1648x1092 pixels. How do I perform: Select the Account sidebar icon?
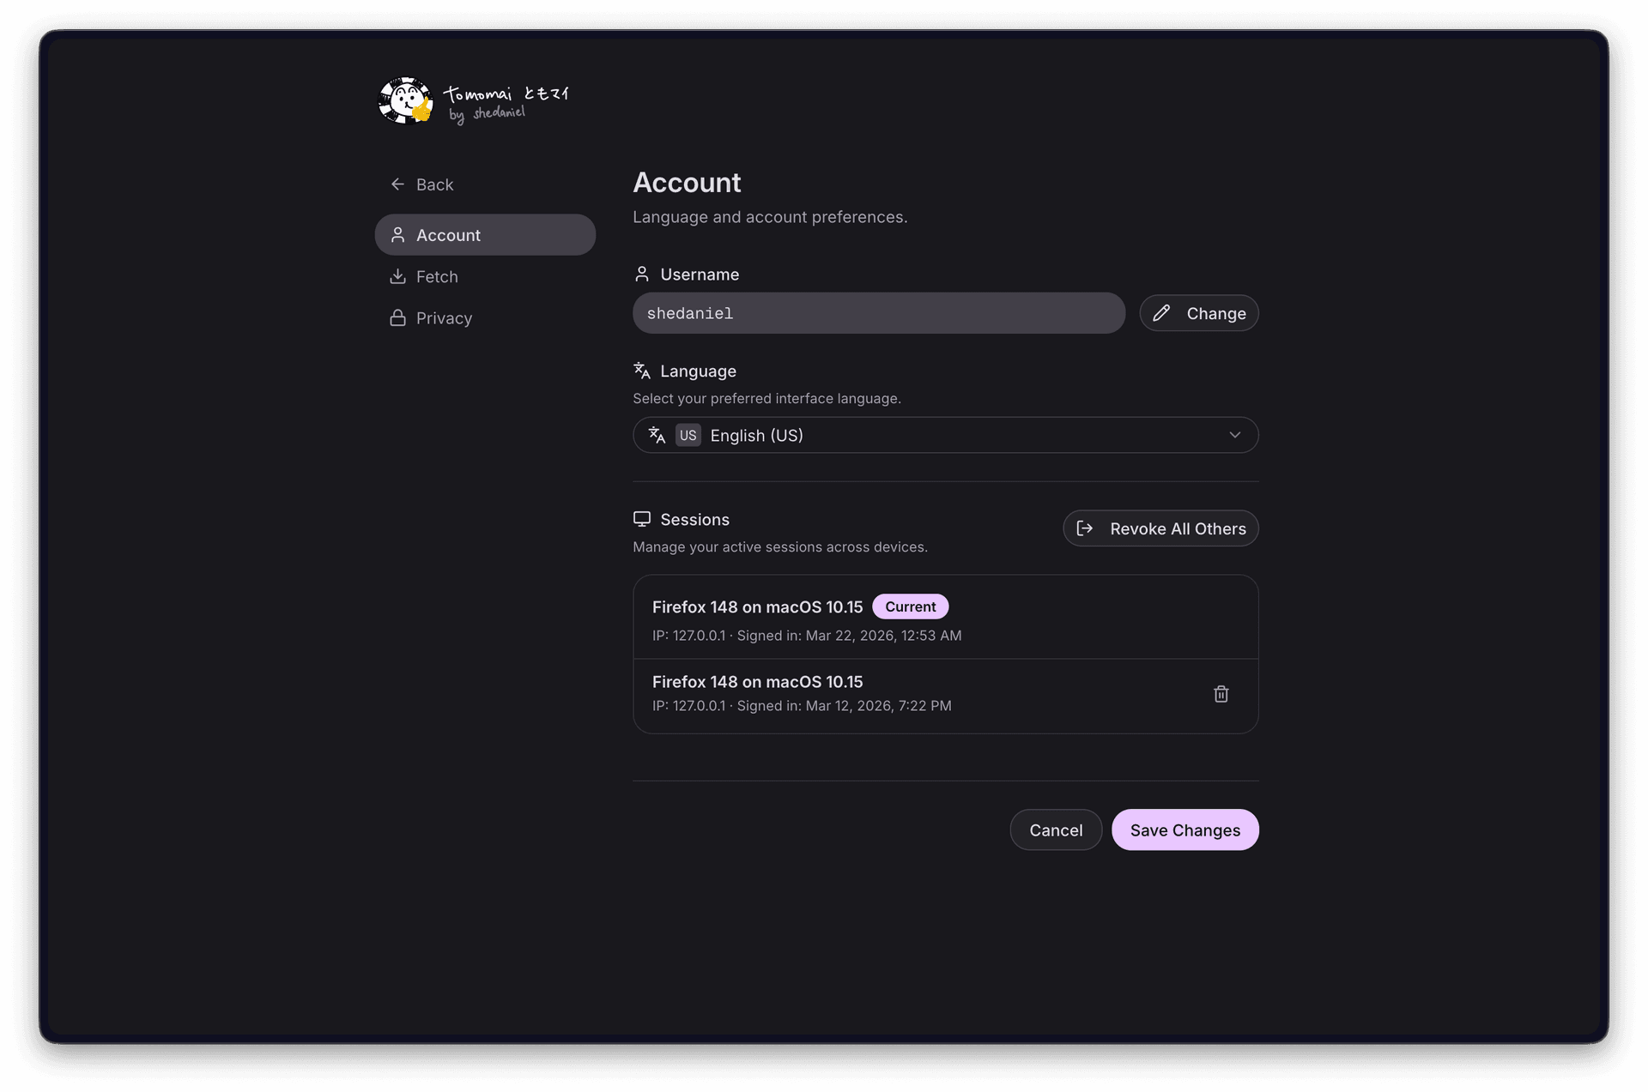click(x=398, y=234)
